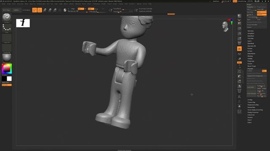
Task: Toggle the Zsub button
Action: (97, 9)
